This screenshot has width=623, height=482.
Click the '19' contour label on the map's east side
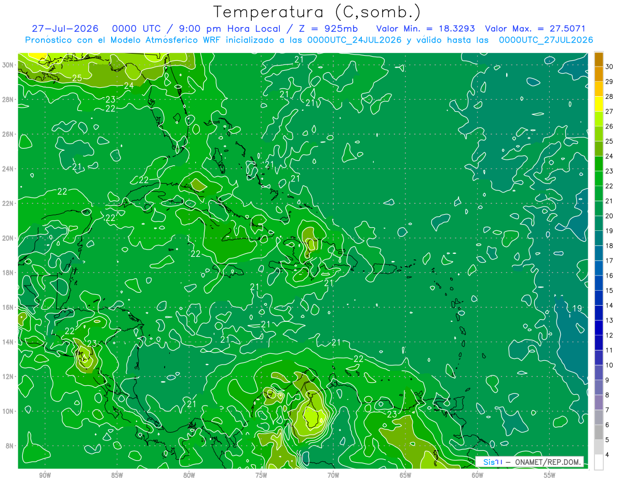pyautogui.click(x=577, y=309)
